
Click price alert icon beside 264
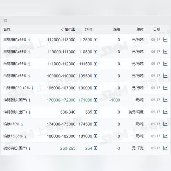pyautogui.click(x=95, y=148)
